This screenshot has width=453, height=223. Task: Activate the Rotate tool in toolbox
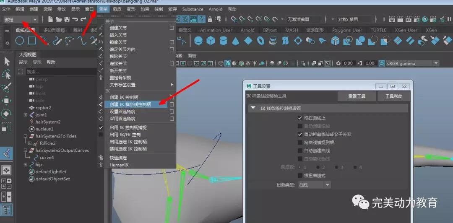coord(7,114)
